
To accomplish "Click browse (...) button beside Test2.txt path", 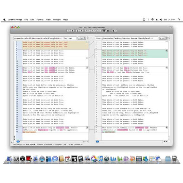I will (163, 38).
